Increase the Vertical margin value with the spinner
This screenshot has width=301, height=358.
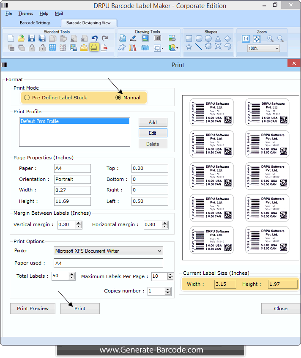[79, 223]
